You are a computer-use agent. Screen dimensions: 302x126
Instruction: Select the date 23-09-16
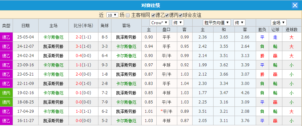tap(26, 65)
